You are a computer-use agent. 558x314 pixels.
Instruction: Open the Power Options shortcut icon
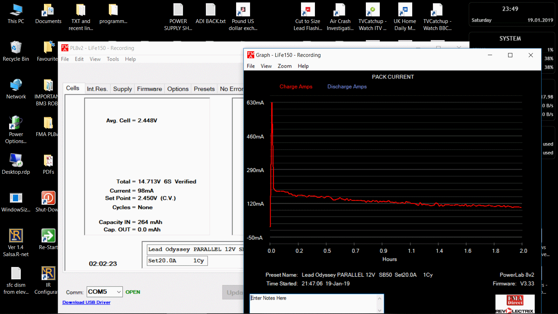point(16,123)
